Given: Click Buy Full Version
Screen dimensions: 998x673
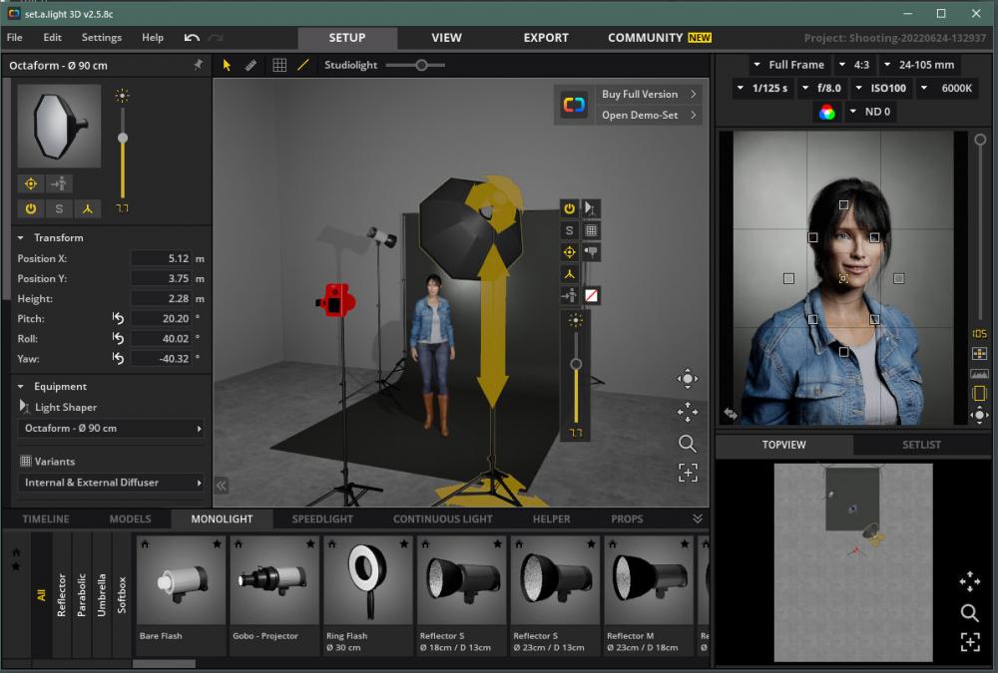Looking at the screenshot, I should pos(649,94).
